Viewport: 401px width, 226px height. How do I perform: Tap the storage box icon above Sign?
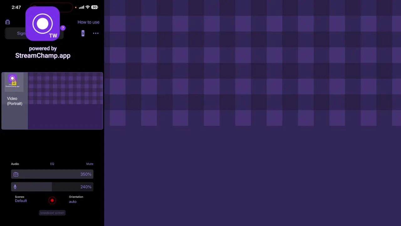(8, 22)
